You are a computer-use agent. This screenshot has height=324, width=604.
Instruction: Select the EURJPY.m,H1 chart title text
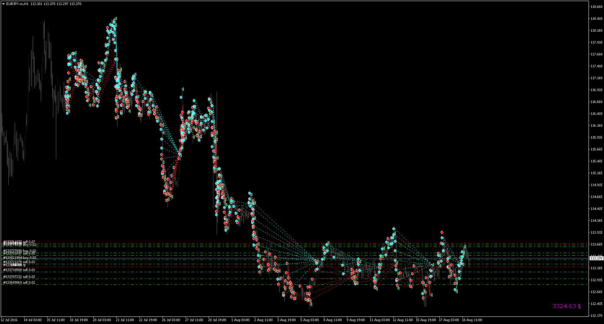click(17, 4)
